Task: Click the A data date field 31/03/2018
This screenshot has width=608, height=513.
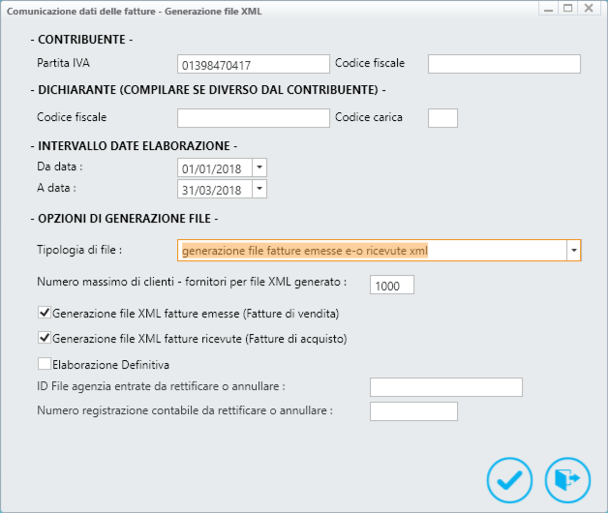Action: (x=215, y=189)
